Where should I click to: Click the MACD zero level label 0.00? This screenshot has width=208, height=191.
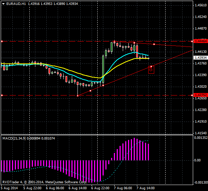point(197,160)
